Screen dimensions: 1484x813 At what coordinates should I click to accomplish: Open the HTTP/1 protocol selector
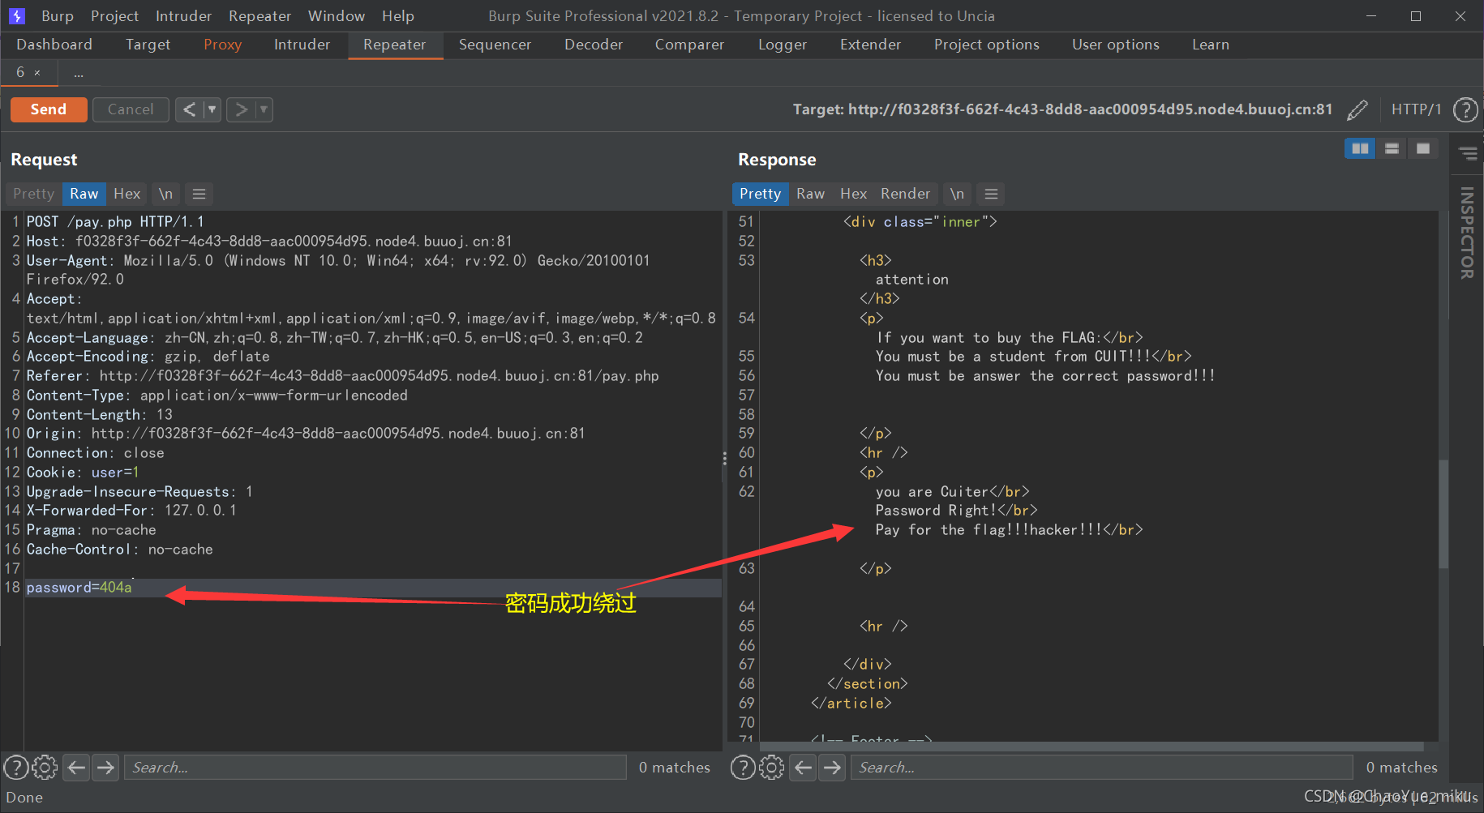[1416, 109]
